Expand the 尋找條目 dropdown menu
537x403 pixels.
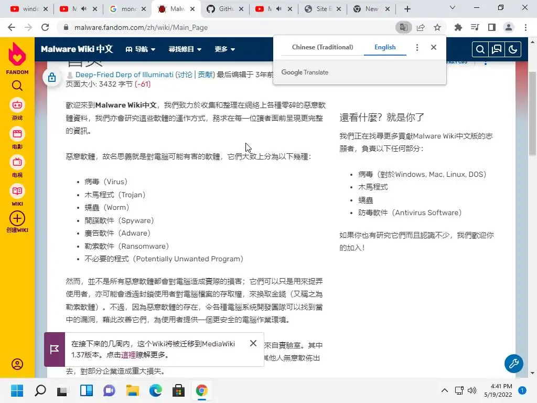[x=185, y=49]
